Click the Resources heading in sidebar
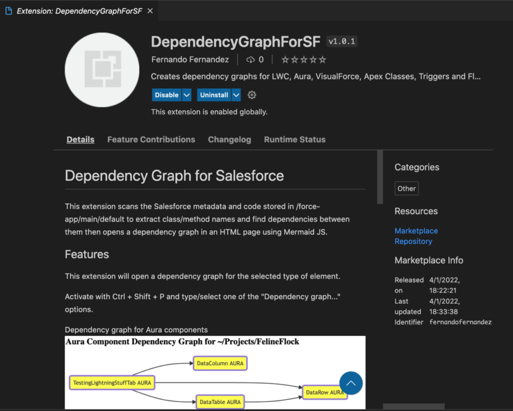Image resolution: width=513 pixels, height=411 pixels. [416, 211]
